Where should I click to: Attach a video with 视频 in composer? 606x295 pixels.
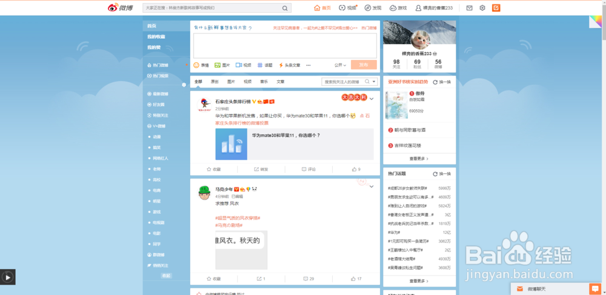click(x=244, y=65)
